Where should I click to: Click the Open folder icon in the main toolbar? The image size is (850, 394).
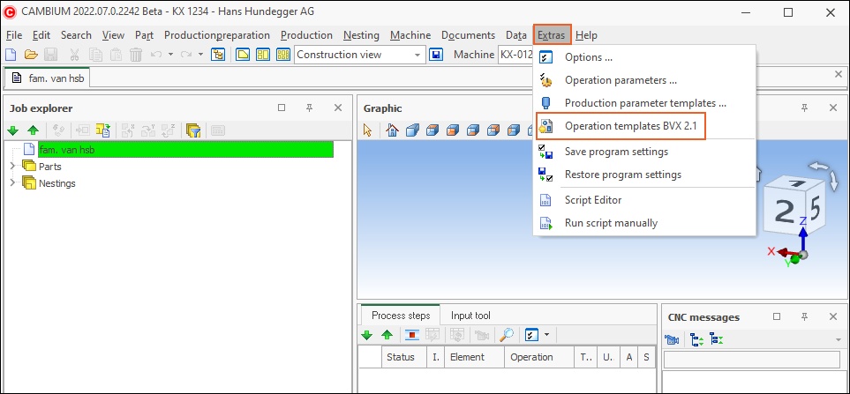[x=30, y=55]
